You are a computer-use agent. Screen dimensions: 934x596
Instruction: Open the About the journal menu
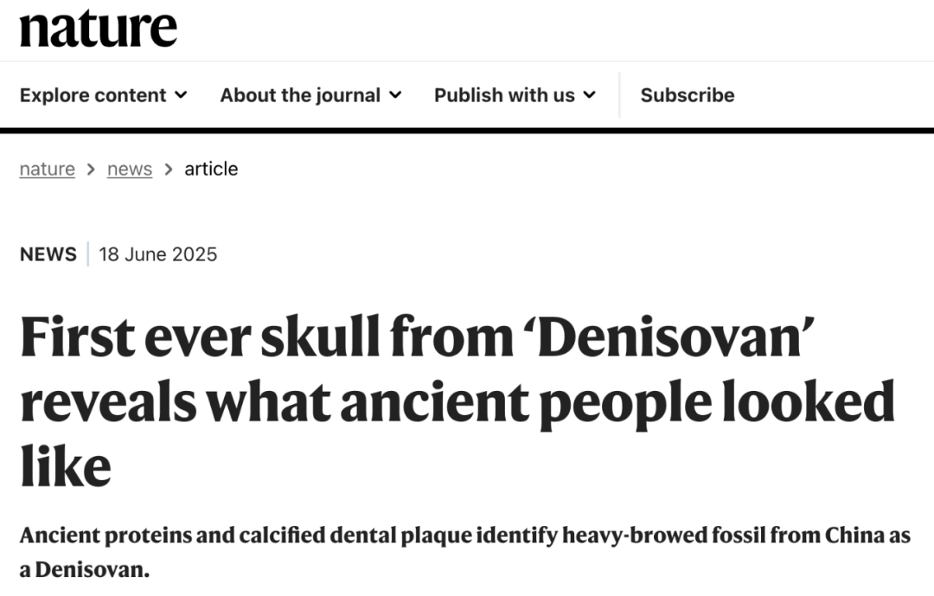(x=300, y=95)
